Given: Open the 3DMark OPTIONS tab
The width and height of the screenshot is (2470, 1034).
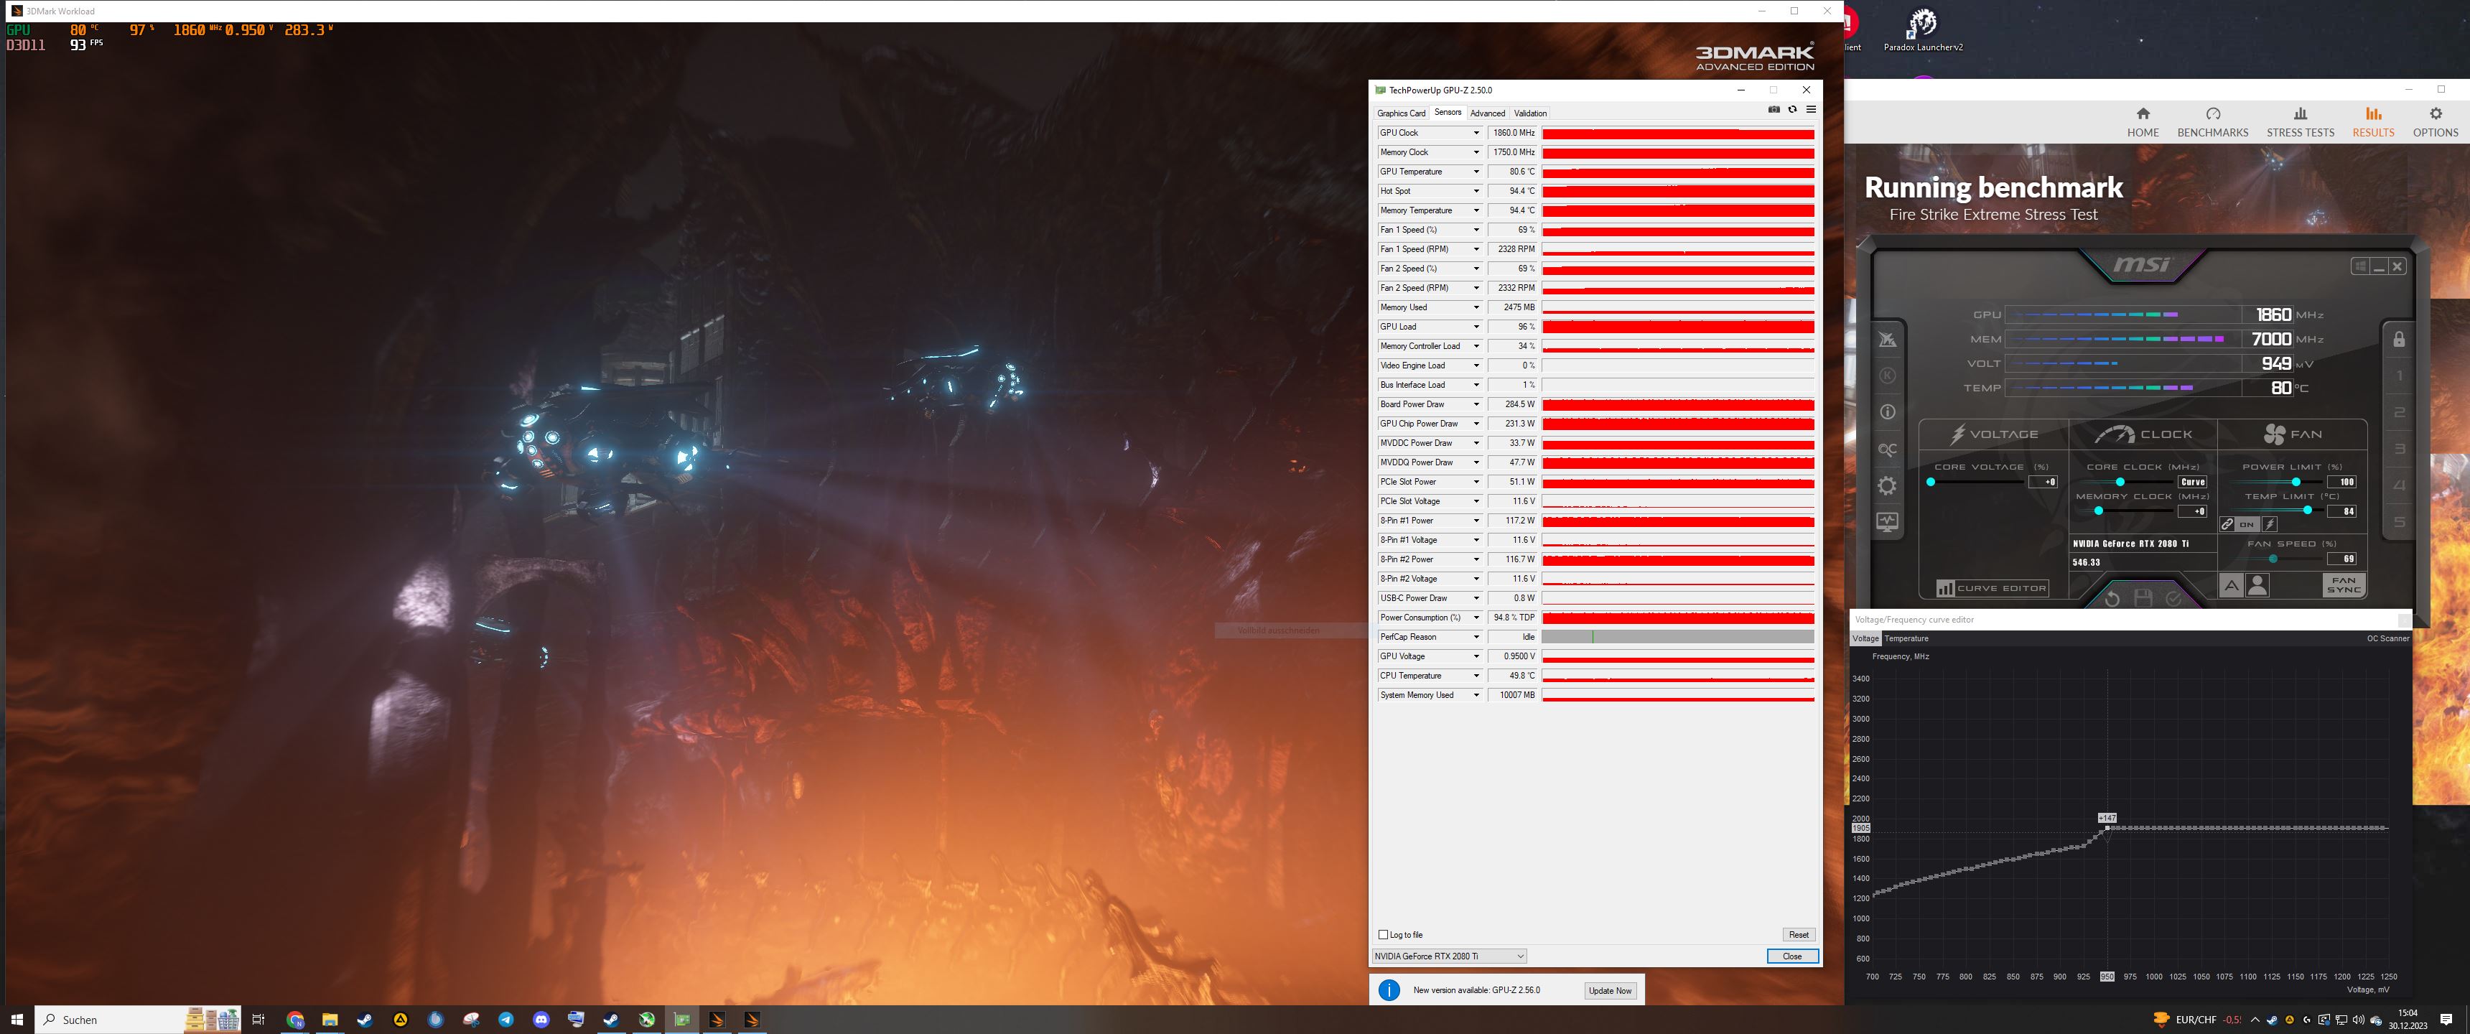Looking at the screenshot, I should [2435, 123].
